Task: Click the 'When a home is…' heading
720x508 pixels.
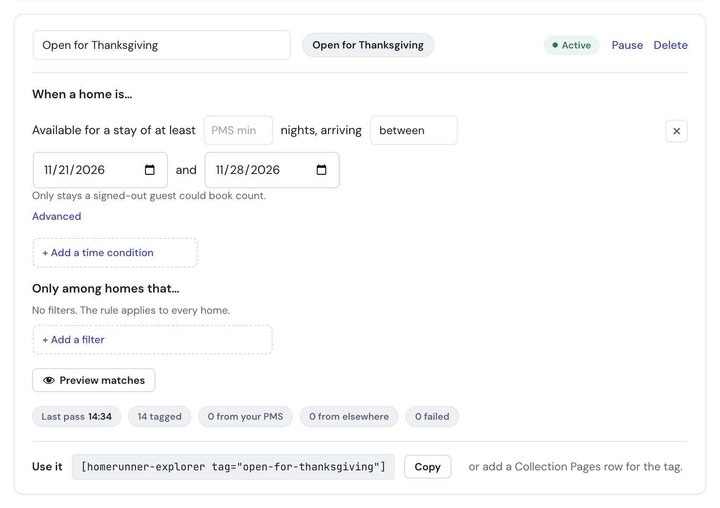Action: pyautogui.click(x=82, y=94)
